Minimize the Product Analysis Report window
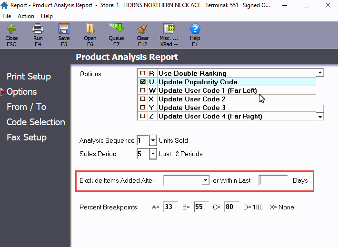 click(285, 5)
